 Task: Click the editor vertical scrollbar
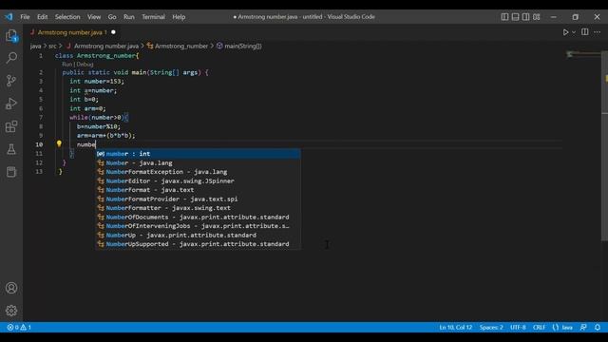[x=604, y=145]
